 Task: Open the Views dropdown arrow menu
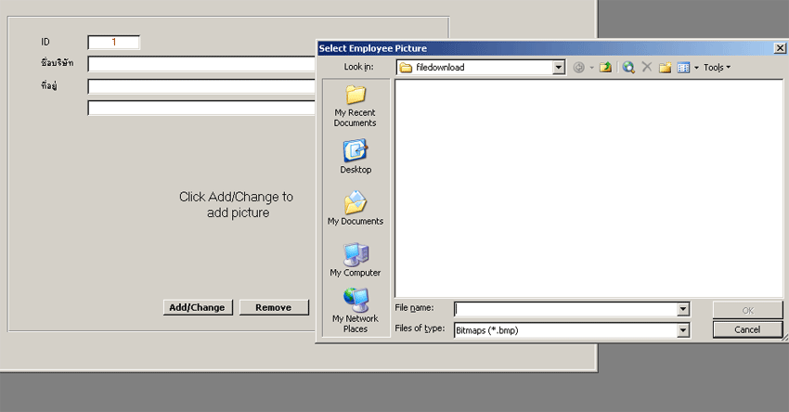pos(694,68)
